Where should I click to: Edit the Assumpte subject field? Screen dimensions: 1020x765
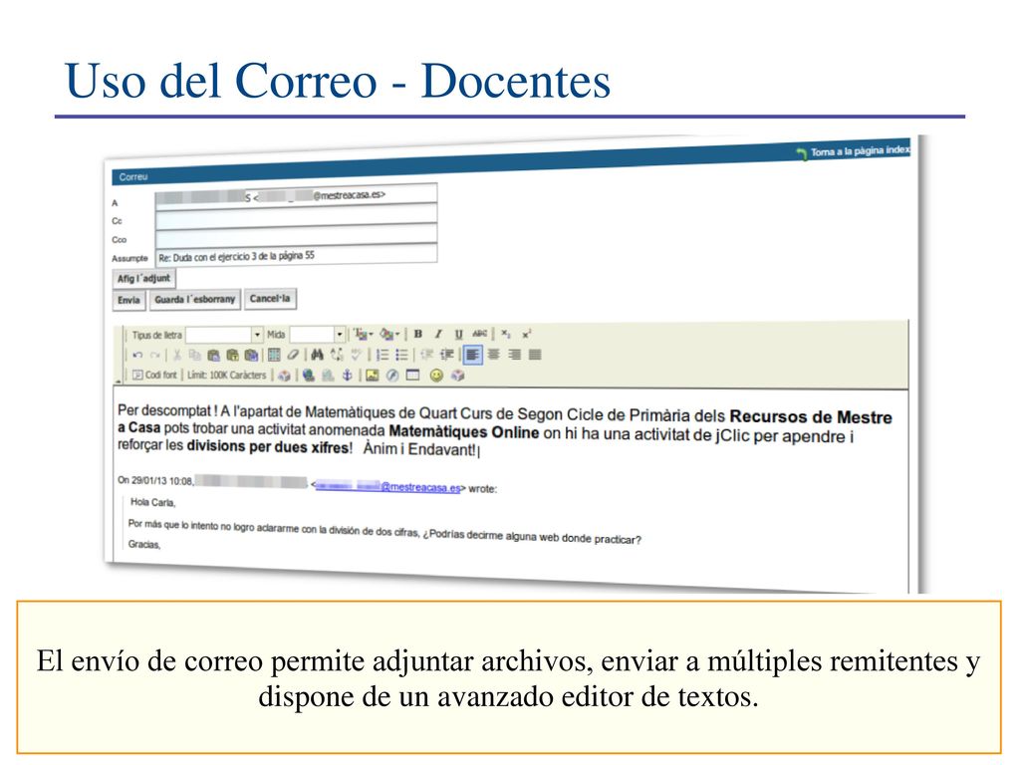coord(296,255)
